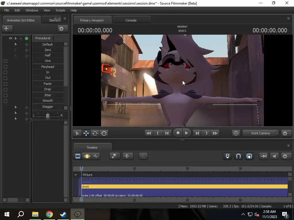294x220 pixels.
Task: Open the Work Camera dropdown
Action: click(x=260, y=133)
